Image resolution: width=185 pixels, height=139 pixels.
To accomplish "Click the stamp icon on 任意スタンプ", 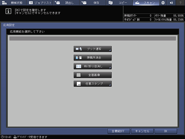I will point(79,84).
